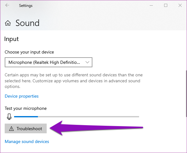Click the microphone icon beside the level bar
Screen dimensions: 187x153
click(9, 117)
